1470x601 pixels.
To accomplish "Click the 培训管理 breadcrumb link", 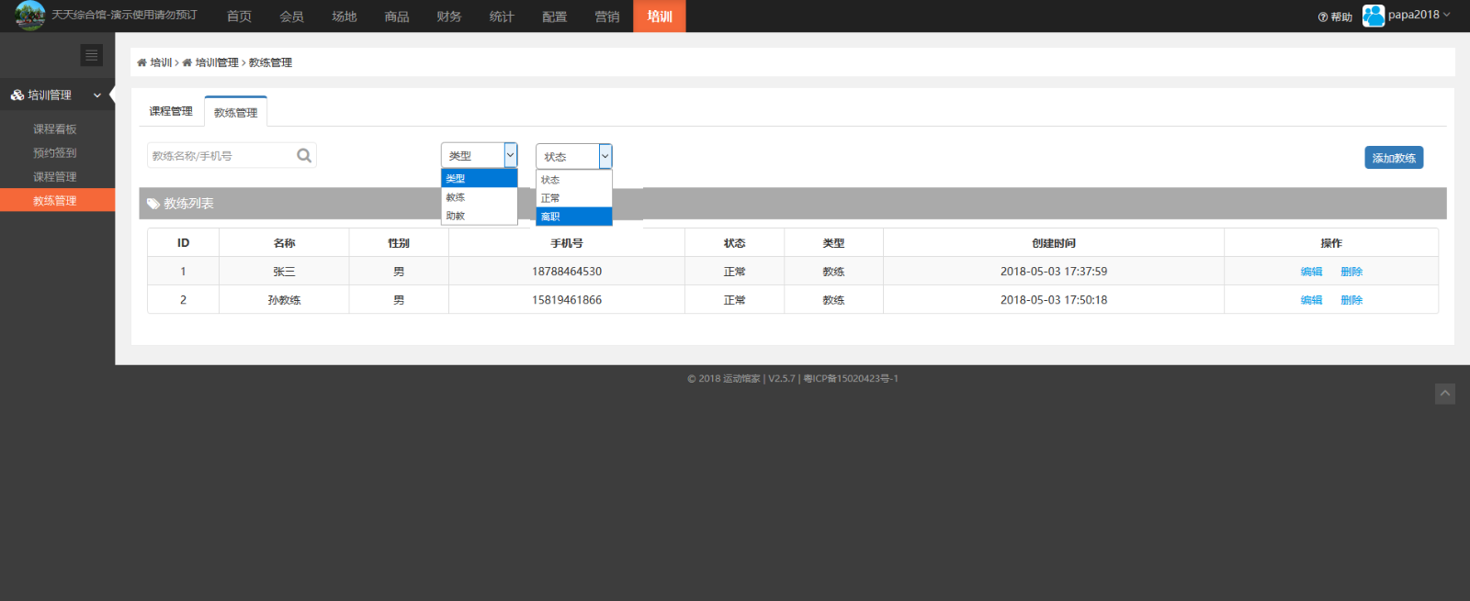I will (217, 63).
